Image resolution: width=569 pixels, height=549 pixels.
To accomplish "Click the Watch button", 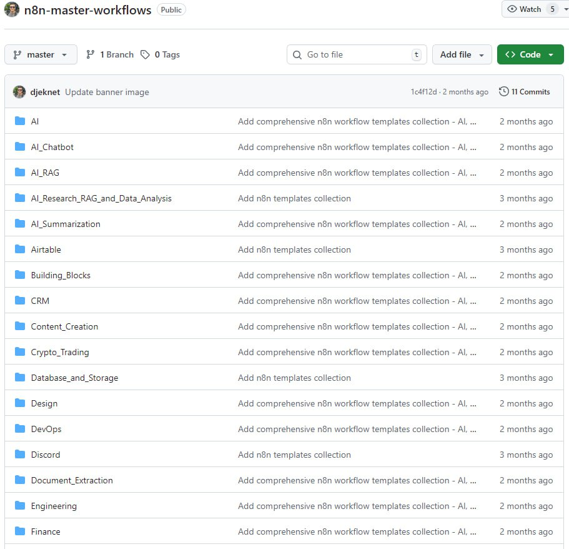I will (x=530, y=9).
